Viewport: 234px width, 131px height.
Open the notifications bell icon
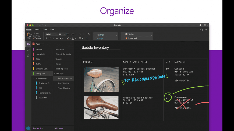[x=200, y=25]
